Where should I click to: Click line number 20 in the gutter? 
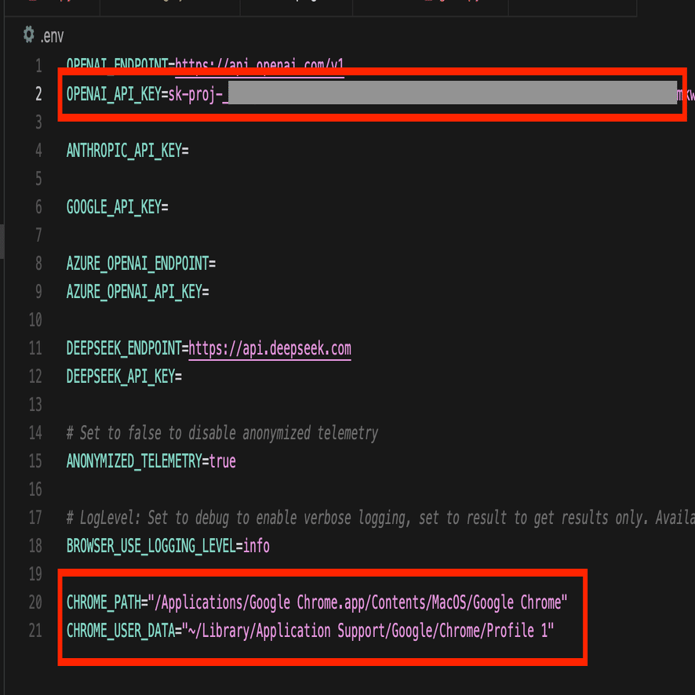[x=35, y=602]
